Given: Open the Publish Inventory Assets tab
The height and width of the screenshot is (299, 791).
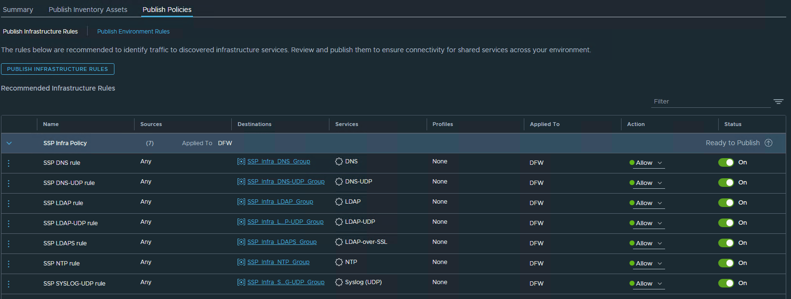Looking at the screenshot, I should (x=88, y=10).
